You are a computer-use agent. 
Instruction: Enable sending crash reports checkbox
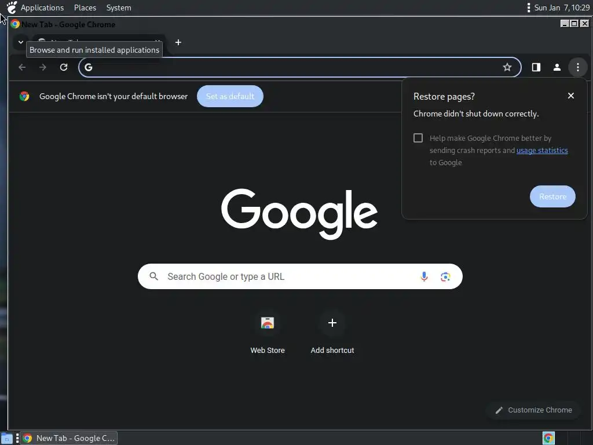click(x=418, y=138)
